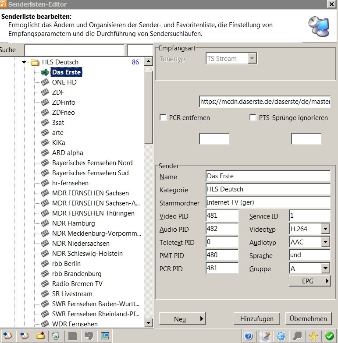
Task: Create a new folder with the folder-plus icon
Action: (x=40, y=336)
